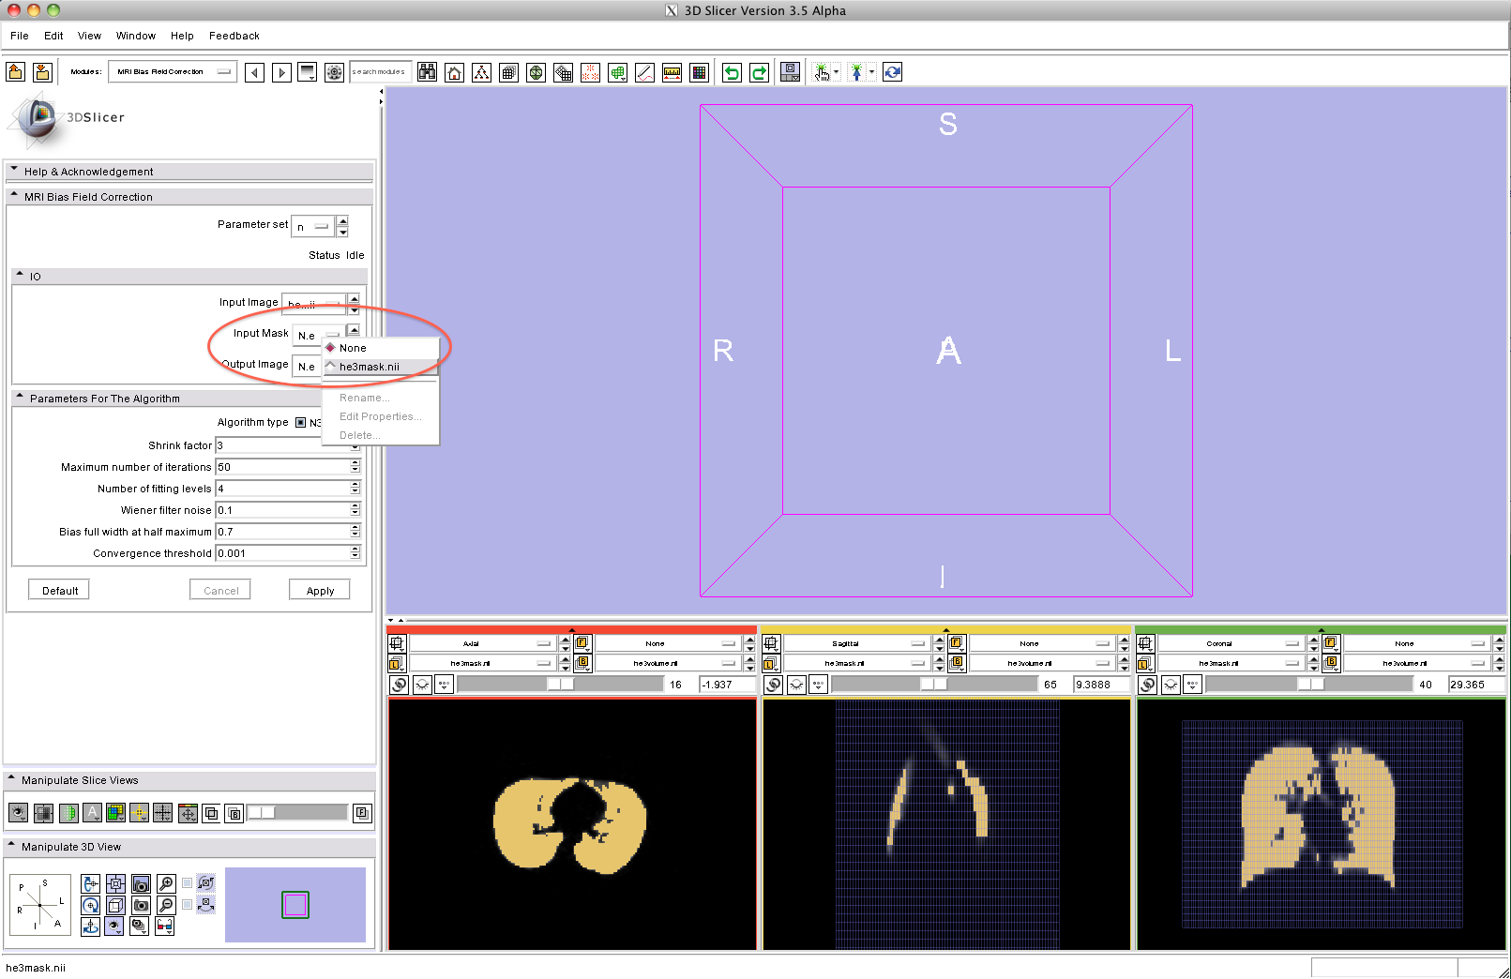
Task: Click the green Redo arrow icon
Action: click(759, 72)
